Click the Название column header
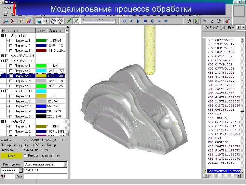Image resolution: width=246 pixels, height=185 pixels. 18,31
